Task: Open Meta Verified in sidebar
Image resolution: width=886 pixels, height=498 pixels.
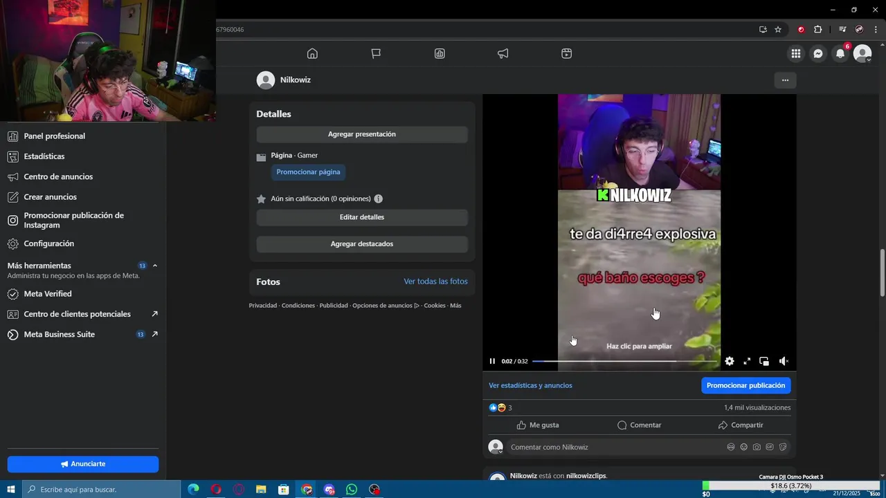Action: [x=83, y=294]
